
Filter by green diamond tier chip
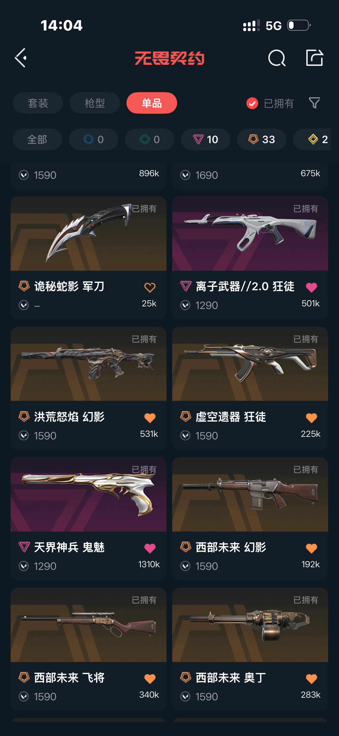pyautogui.click(x=150, y=139)
